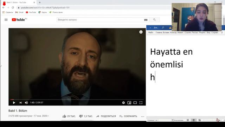Open more actions three-dot menu
The width and height of the screenshot is (225, 127).
142,116
